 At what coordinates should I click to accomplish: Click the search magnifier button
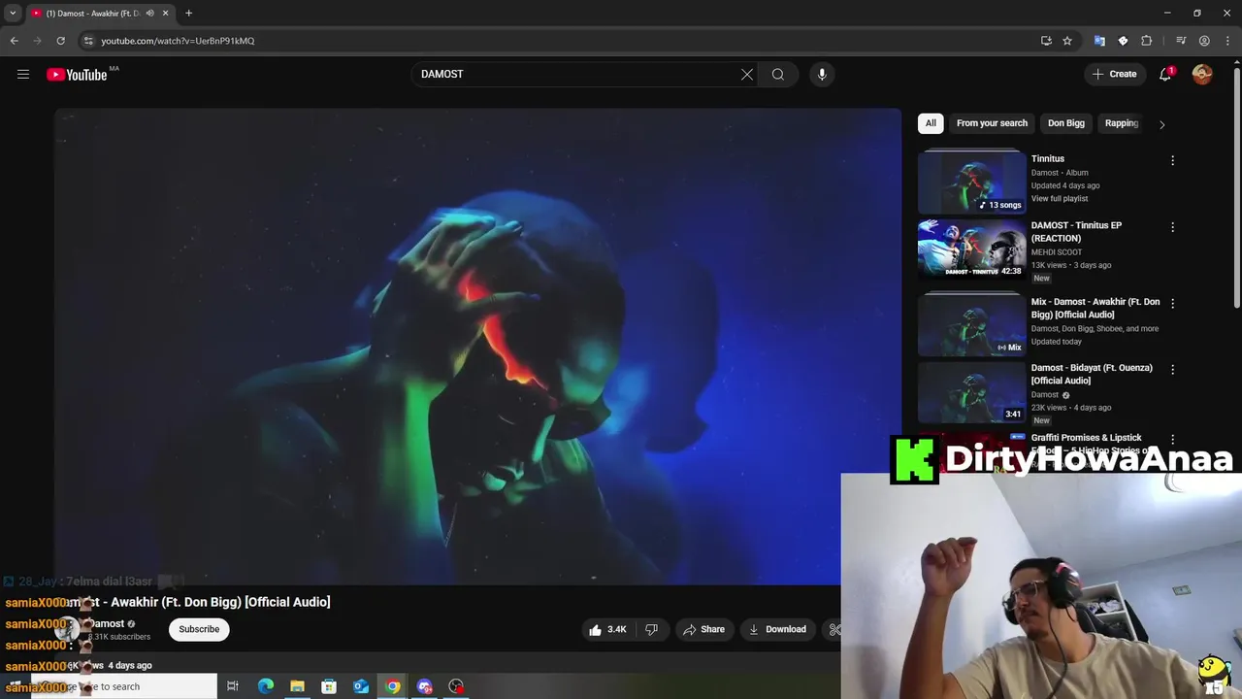click(778, 74)
